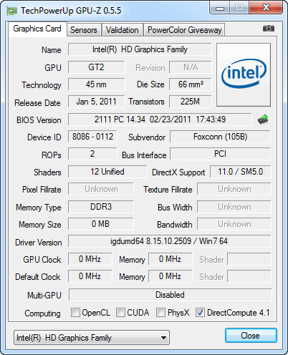Viewport: 288px width, 355px height.
Task: Click the Revision field N/A
Action: 191,67
